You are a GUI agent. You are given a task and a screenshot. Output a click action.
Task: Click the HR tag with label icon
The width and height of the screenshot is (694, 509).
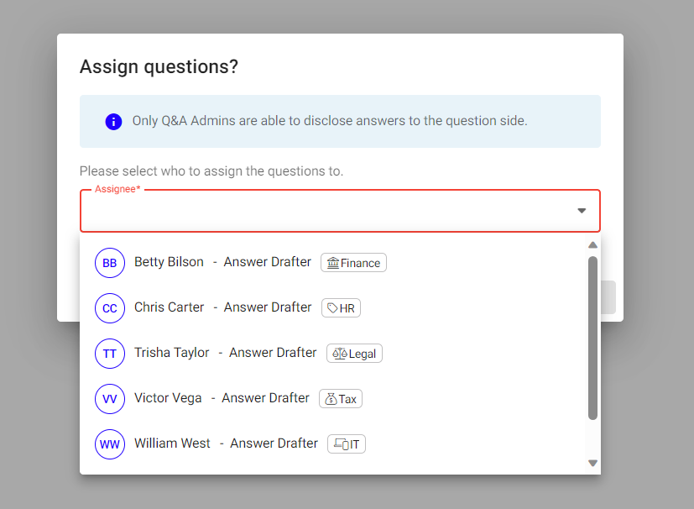coord(341,308)
